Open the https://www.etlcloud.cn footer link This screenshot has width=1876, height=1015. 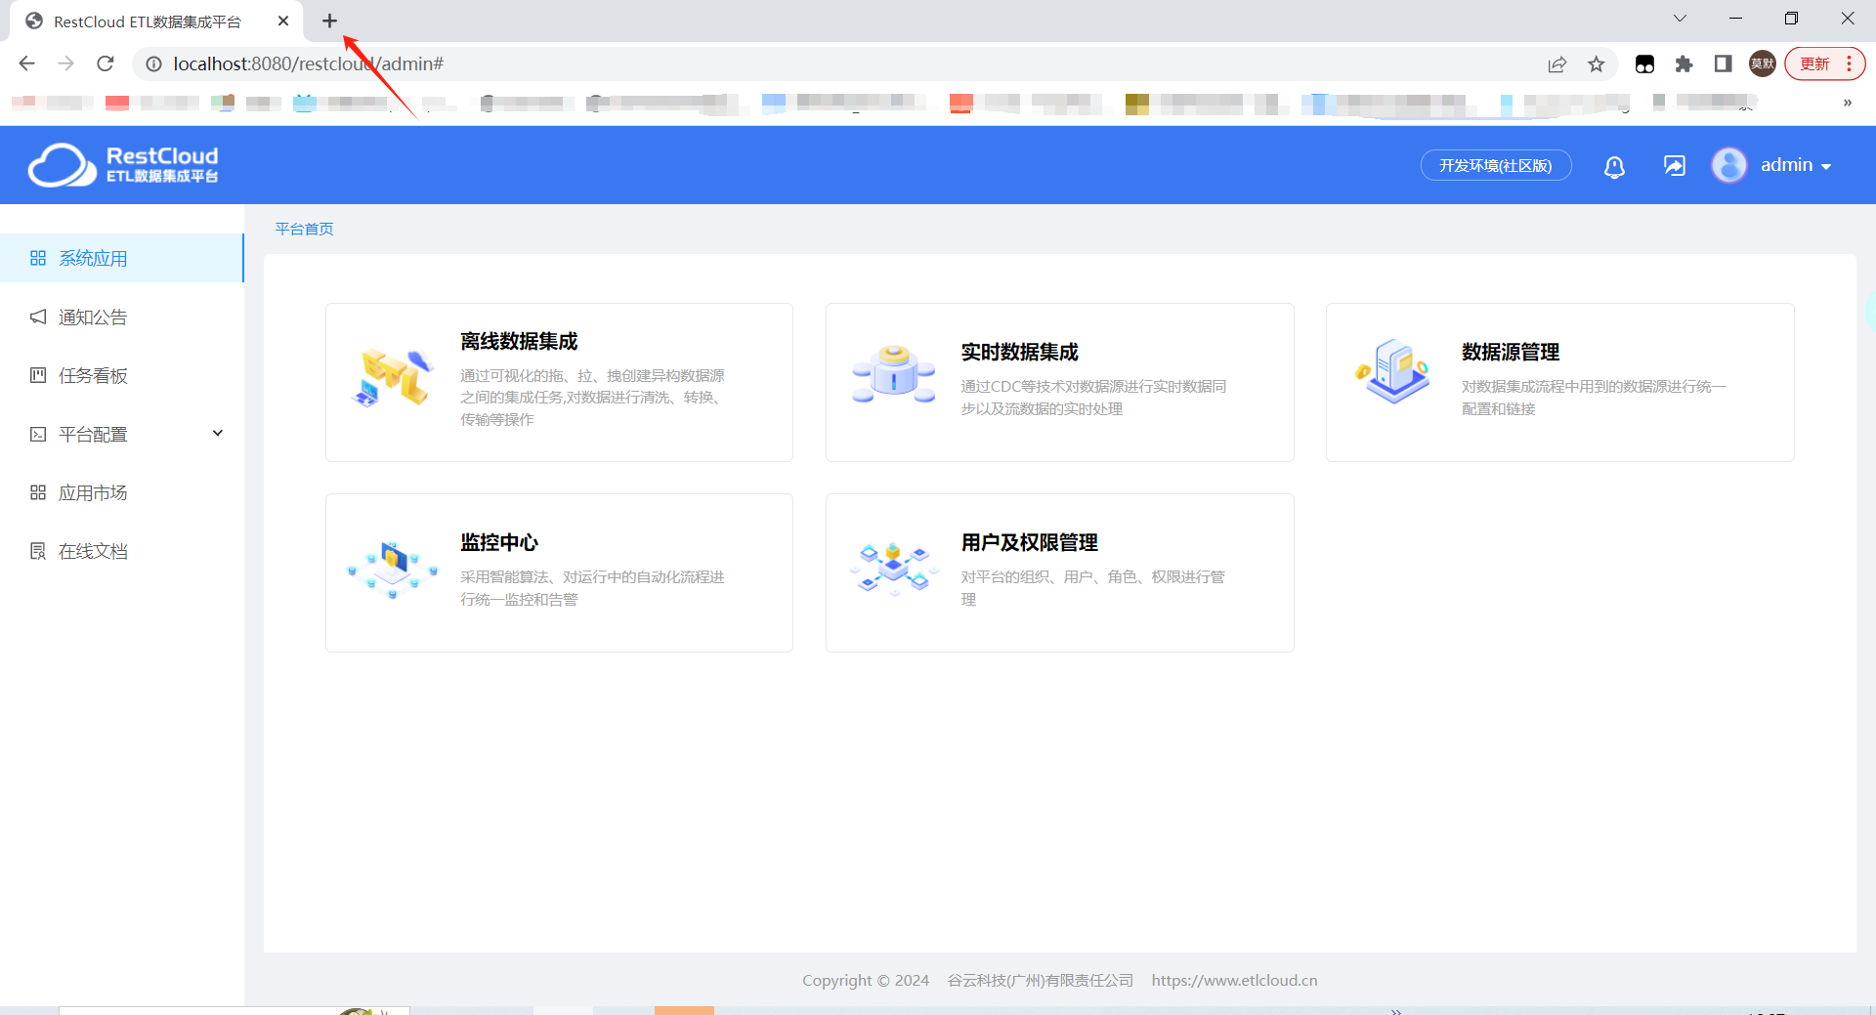pos(1234,980)
